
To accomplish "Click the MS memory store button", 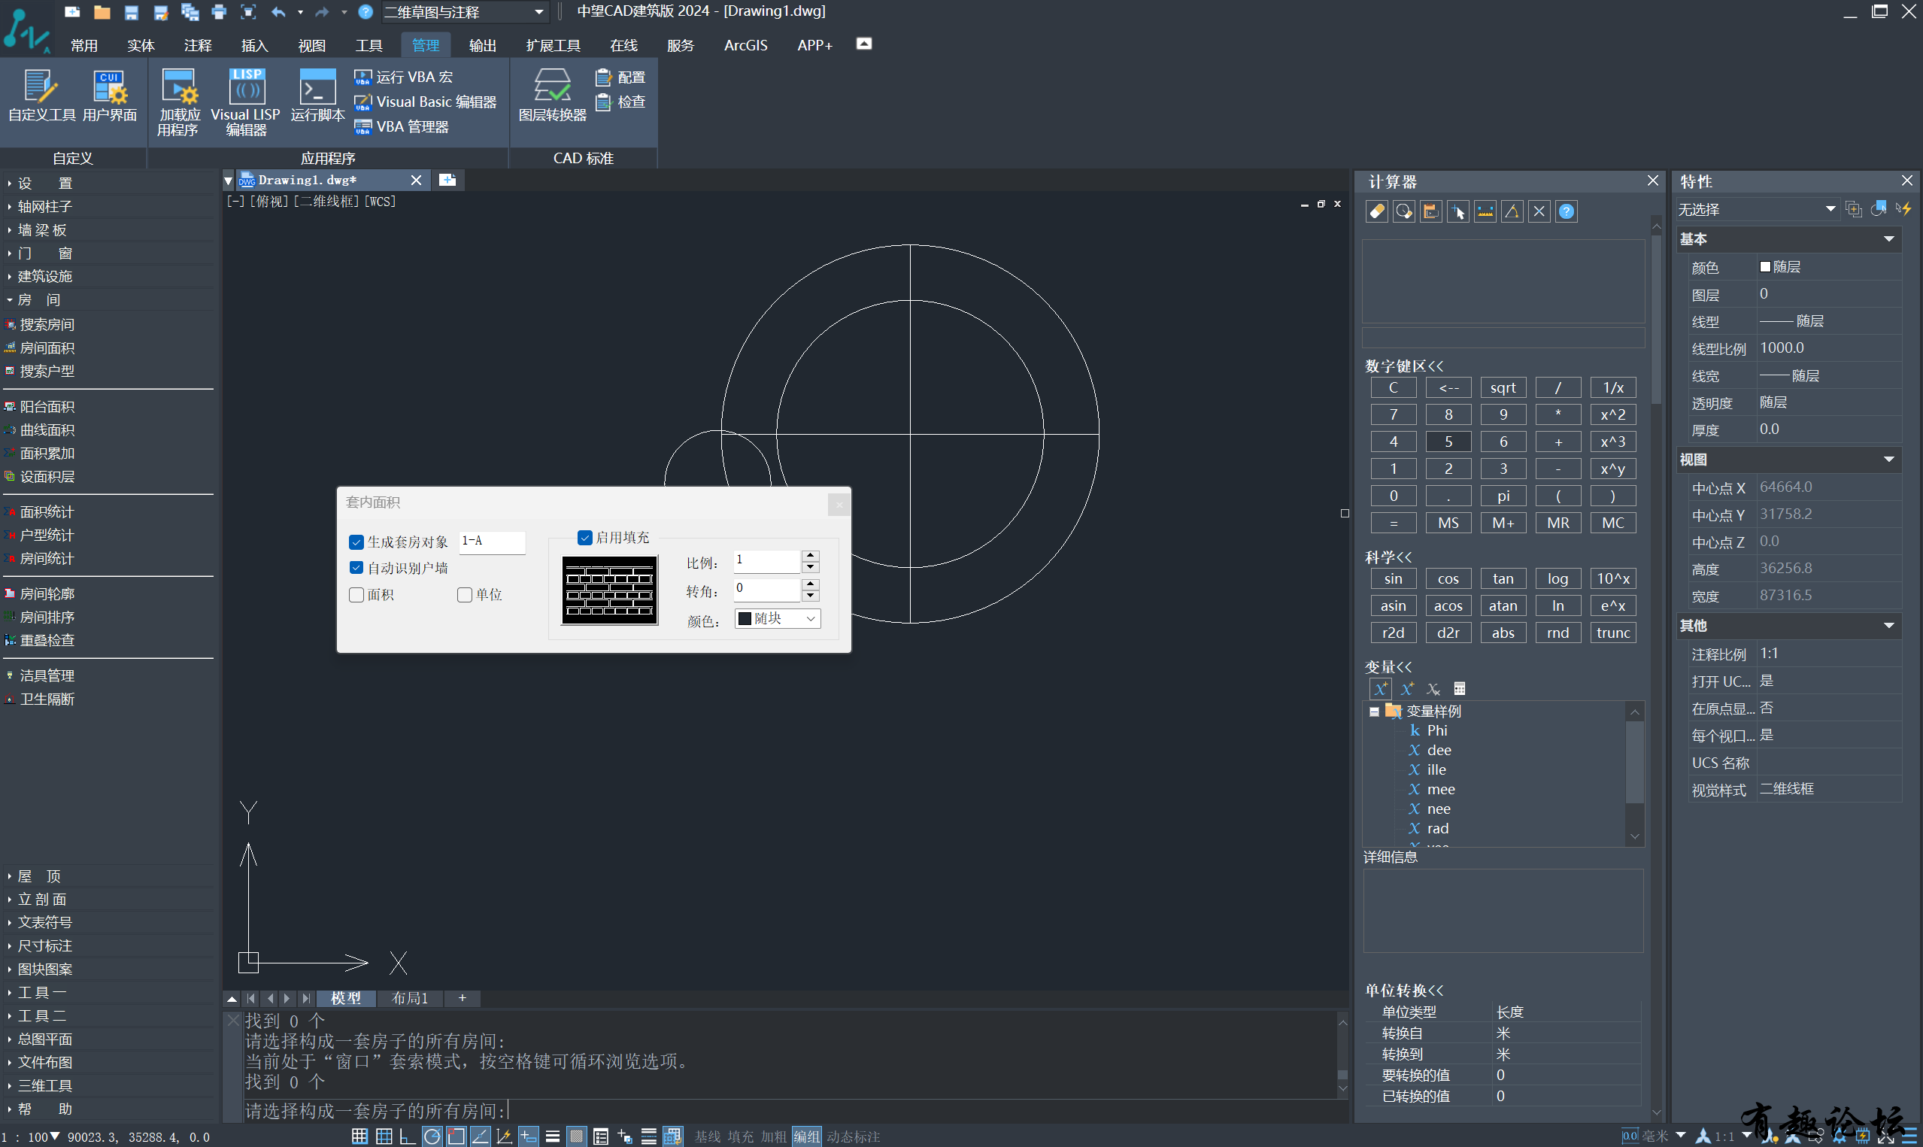I will pyautogui.click(x=1448, y=523).
